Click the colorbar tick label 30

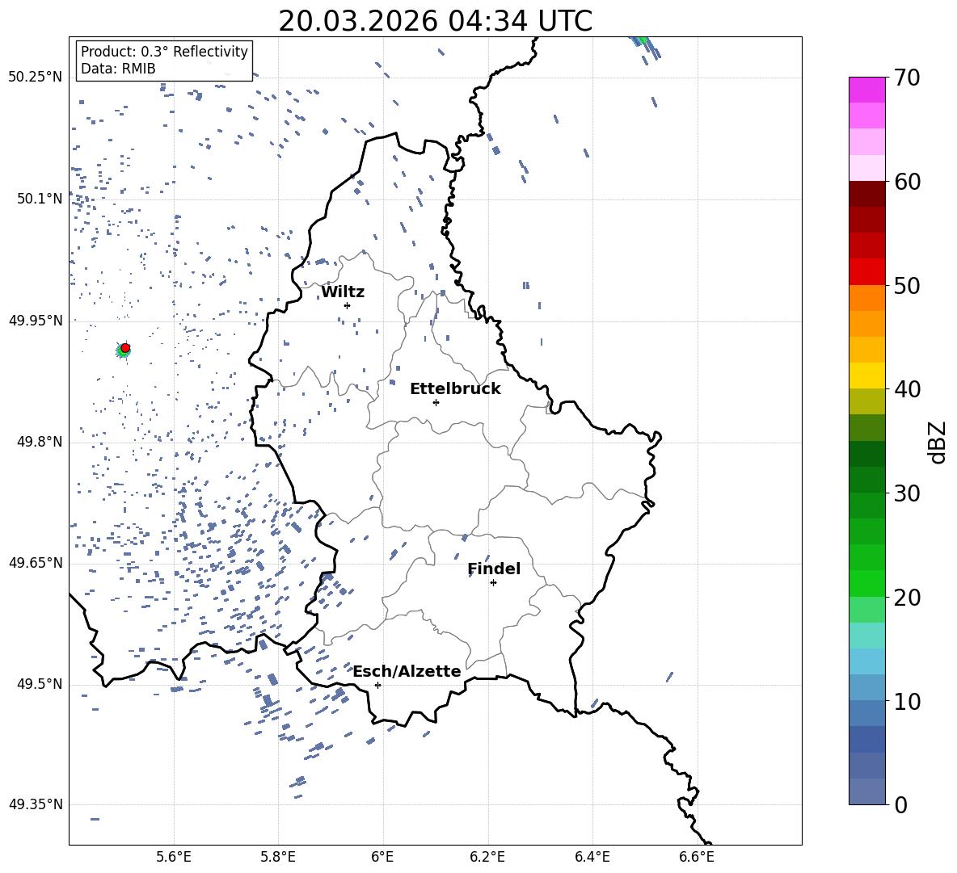(906, 493)
